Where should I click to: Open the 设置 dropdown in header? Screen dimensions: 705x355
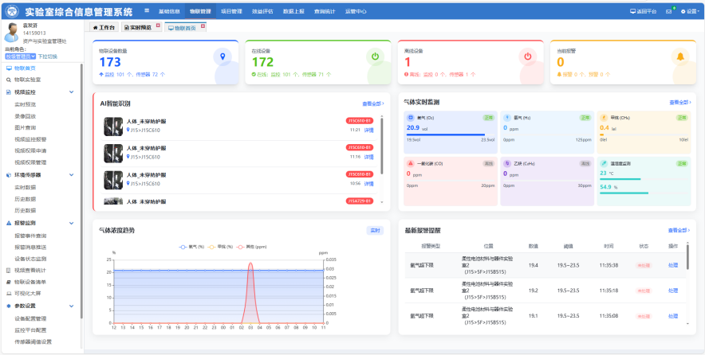(x=689, y=12)
